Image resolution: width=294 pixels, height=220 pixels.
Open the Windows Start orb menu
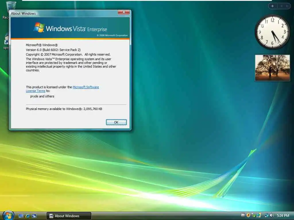pyautogui.click(x=8, y=215)
